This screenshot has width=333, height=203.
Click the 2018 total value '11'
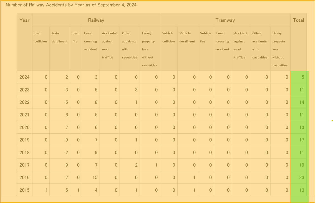(x=302, y=153)
